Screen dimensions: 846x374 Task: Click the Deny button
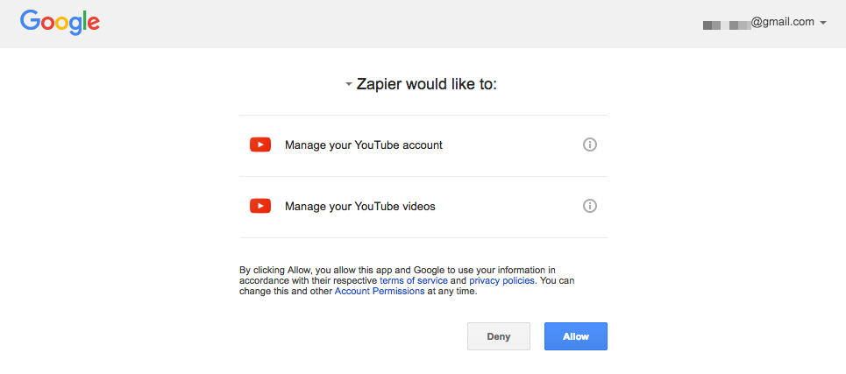coord(499,336)
